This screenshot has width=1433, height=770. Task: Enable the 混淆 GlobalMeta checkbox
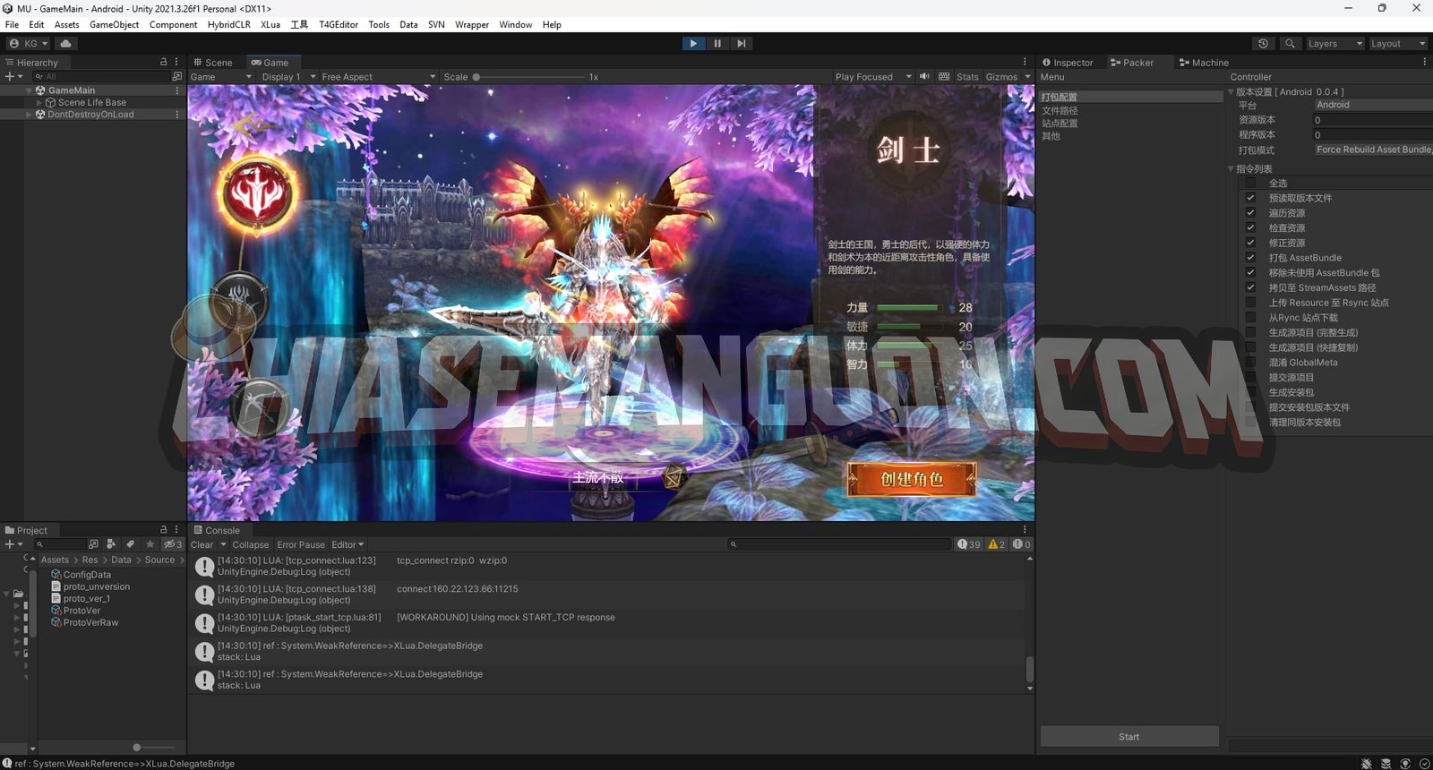(x=1250, y=363)
